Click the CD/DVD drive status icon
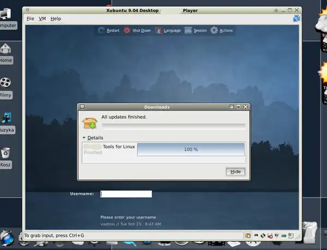327x250 pixels. pyautogui.click(x=263, y=236)
